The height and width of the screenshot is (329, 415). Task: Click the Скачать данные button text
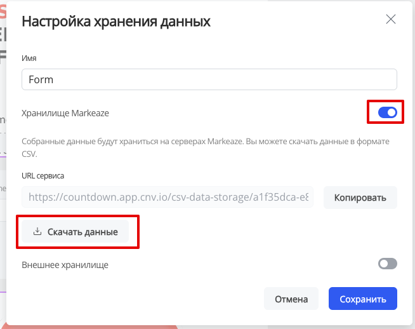click(x=82, y=232)
